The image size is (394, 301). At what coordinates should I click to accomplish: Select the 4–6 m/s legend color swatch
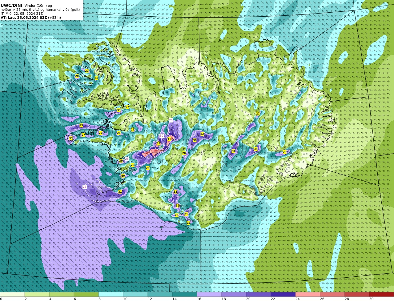pyautogui.click(x=62, y=295)
